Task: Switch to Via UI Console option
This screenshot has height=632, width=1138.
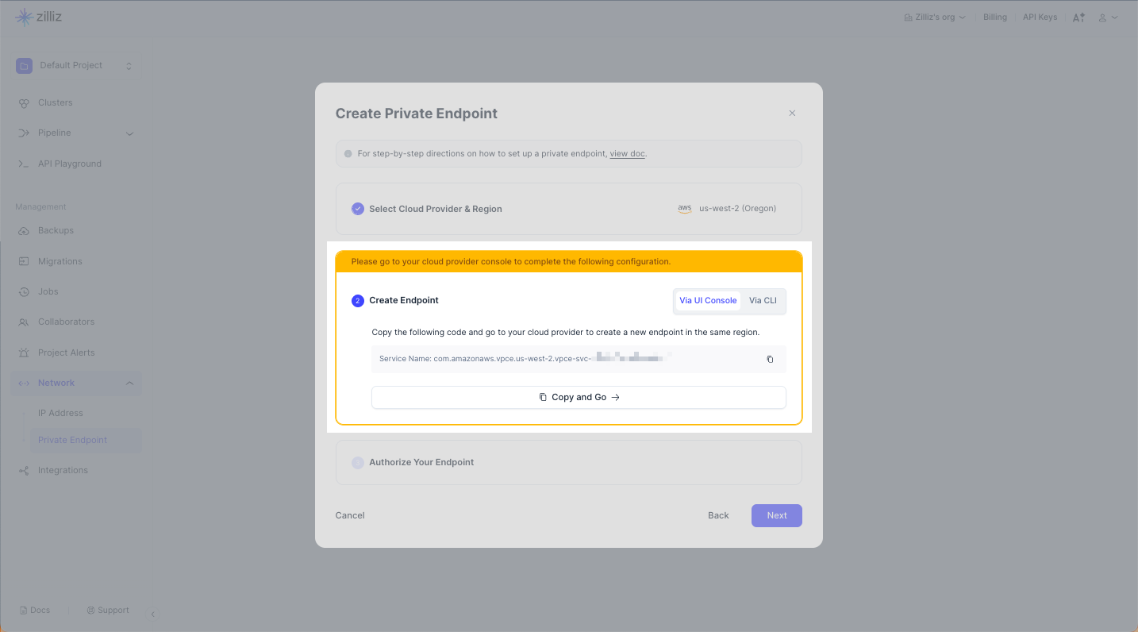Action: point(708,300)
